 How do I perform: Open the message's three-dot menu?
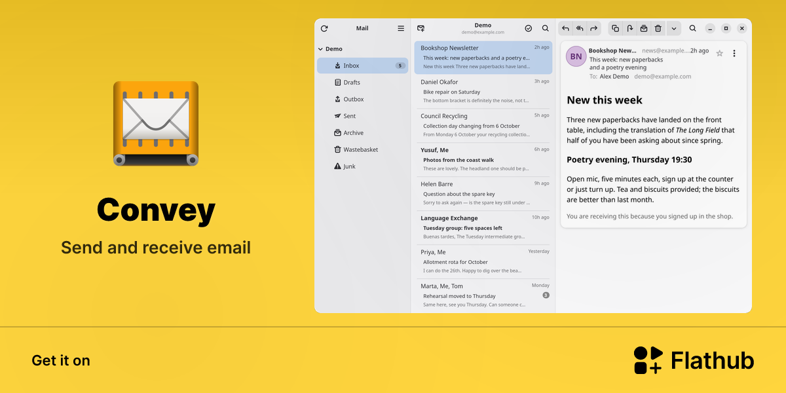pyautogui.click(x=734, y=53)
